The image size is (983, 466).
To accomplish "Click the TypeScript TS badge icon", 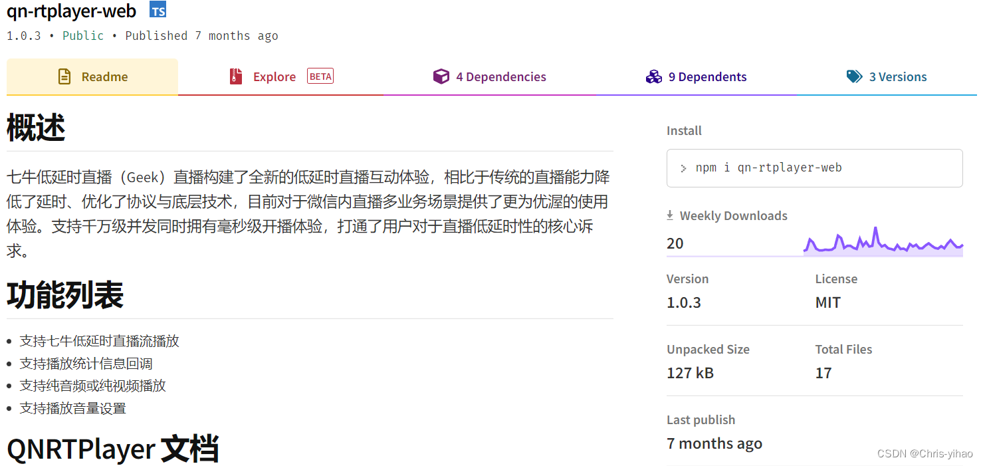I will [x=158, y=9].
